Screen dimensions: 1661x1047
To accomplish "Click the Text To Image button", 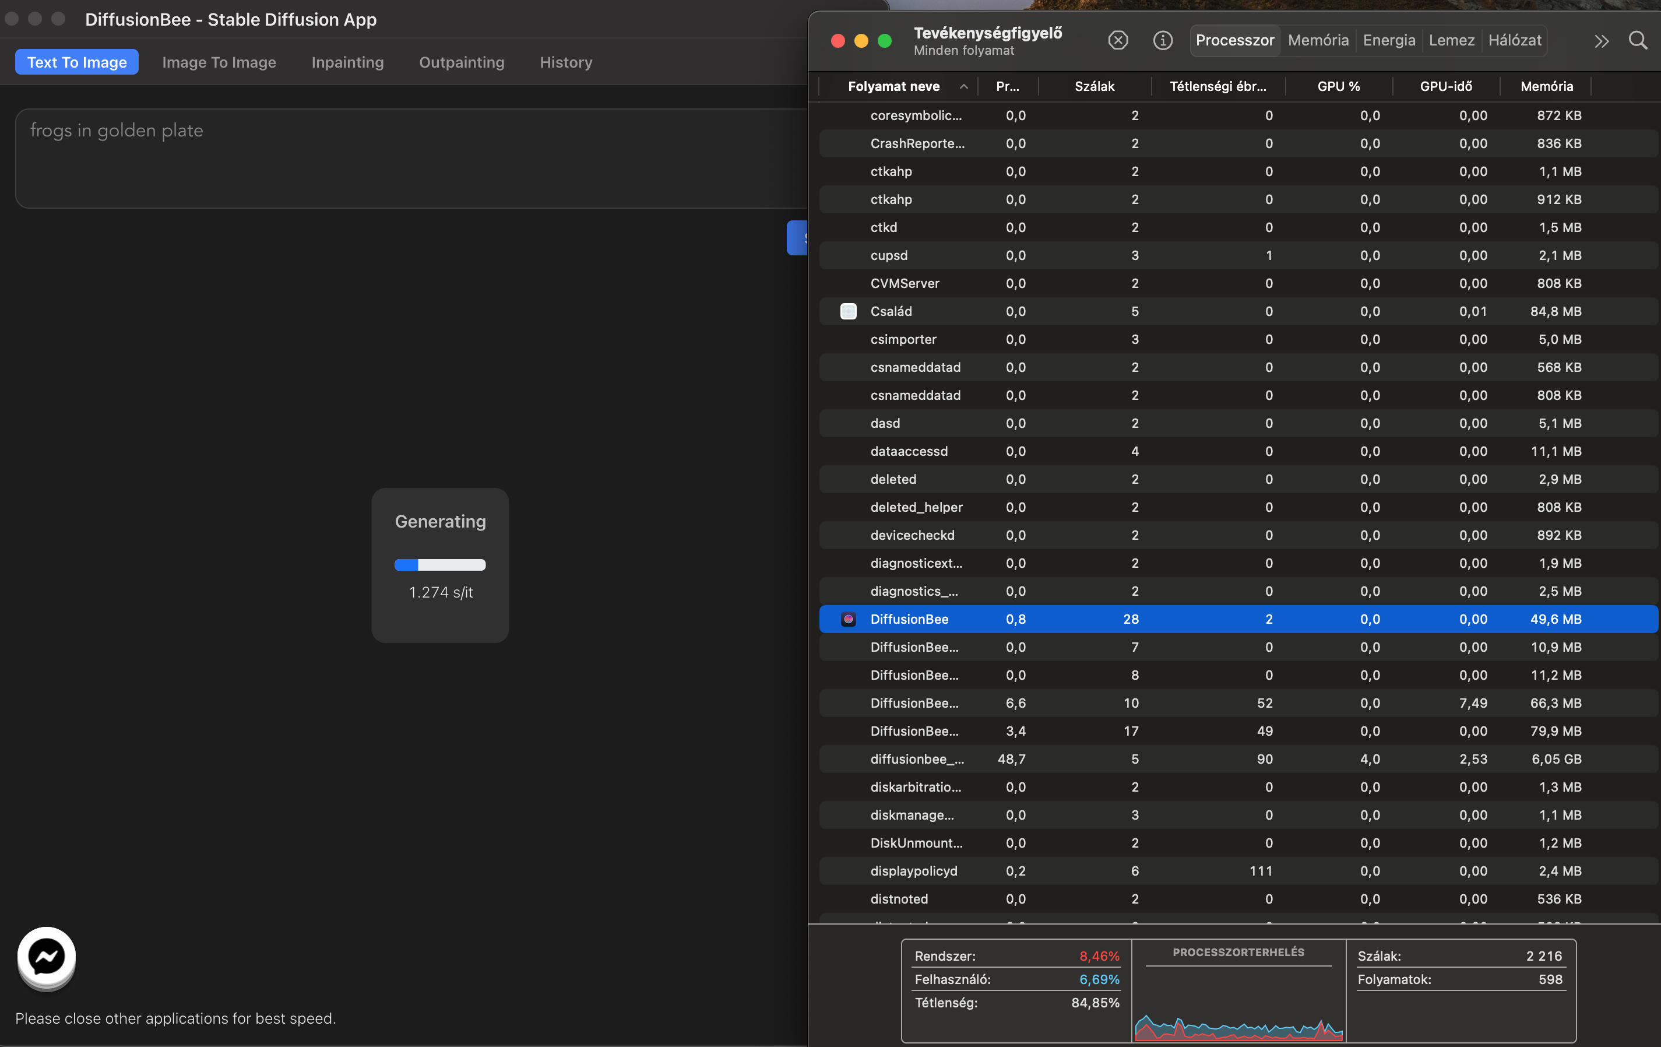I will [x=76, y=61].
